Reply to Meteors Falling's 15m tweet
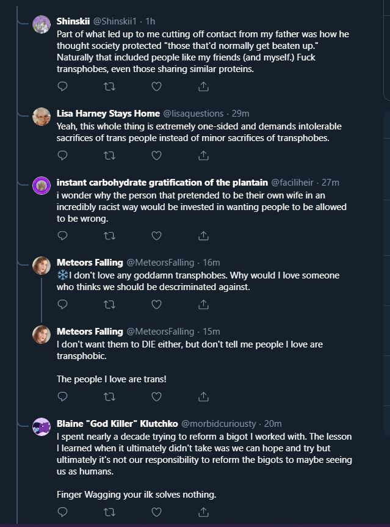This screenshot has height=527, width=390. [x=62, y=397]
